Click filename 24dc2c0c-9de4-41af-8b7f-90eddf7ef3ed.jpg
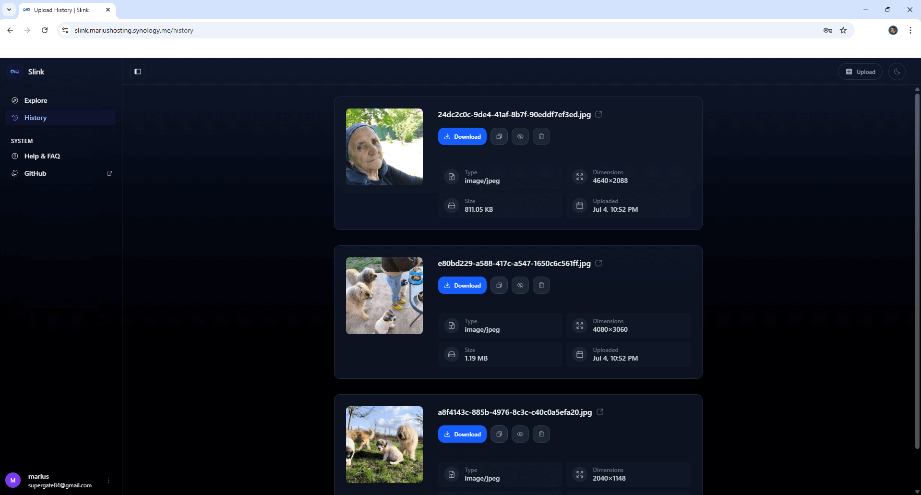921x495 pixels. point(514,114)
